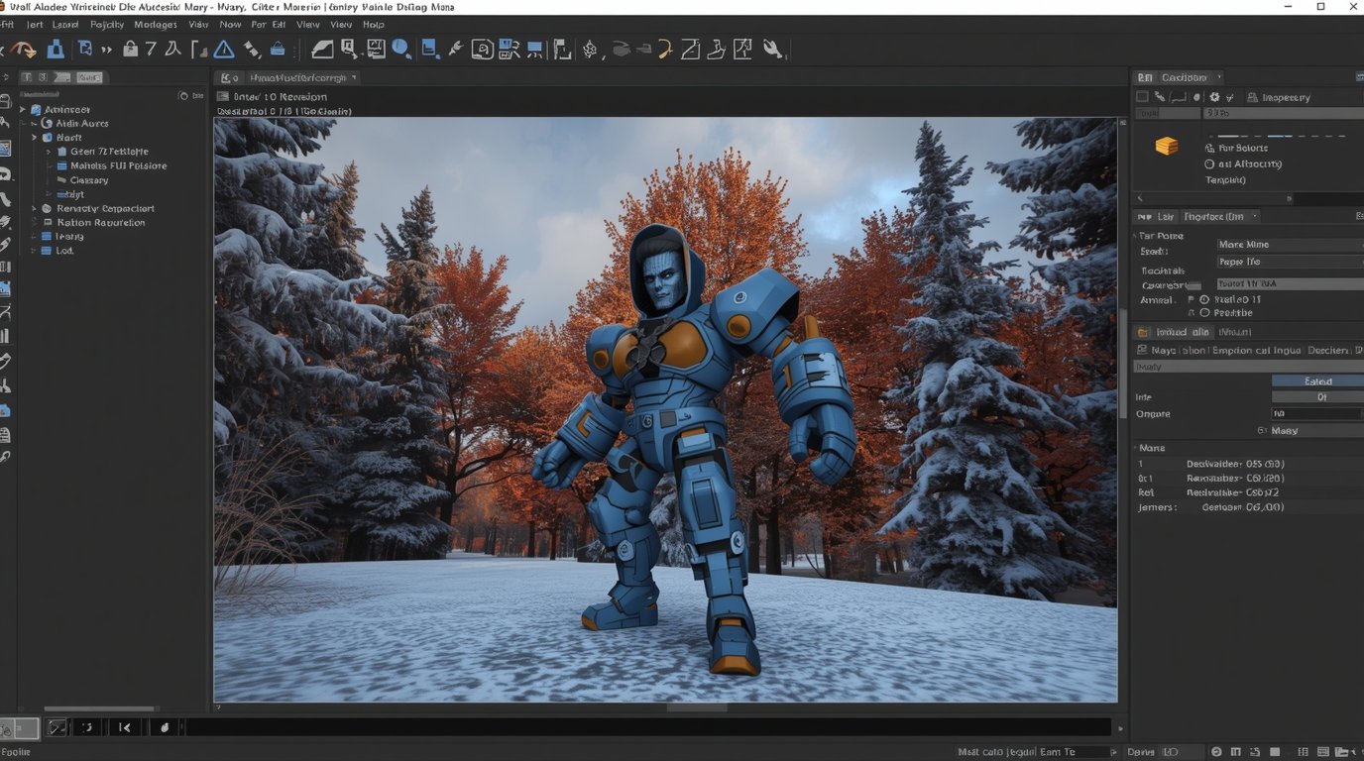Enable the first radio option beside Animal
The height and width of the screenshot is (761, 1364).
1205,299
